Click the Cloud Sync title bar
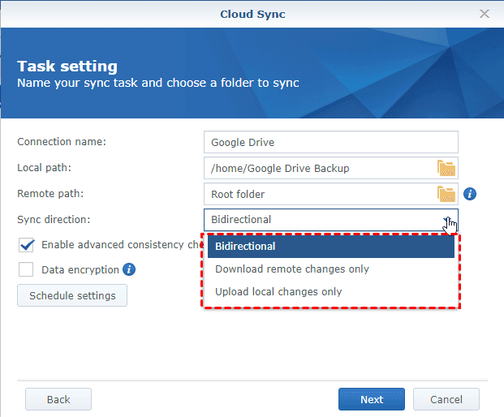The width and height of the screenshot is (504, 417). (252, 14)
